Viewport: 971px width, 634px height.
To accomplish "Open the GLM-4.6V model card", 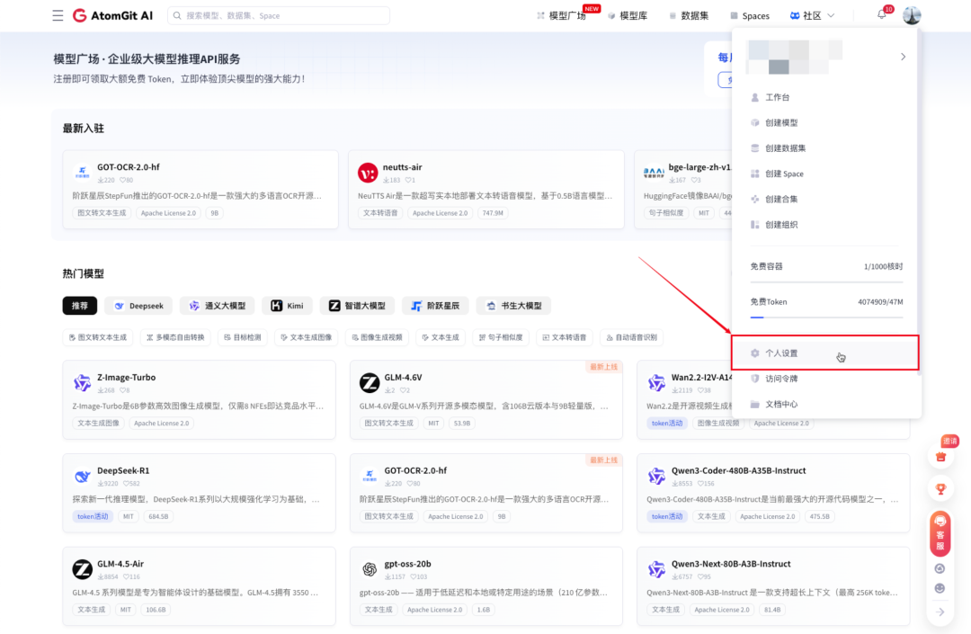I will [486, 400].
